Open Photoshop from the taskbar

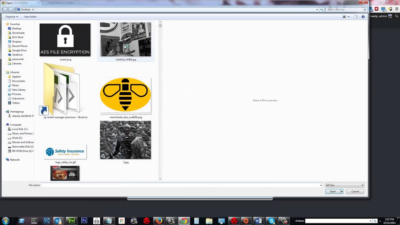pos(84,221)
